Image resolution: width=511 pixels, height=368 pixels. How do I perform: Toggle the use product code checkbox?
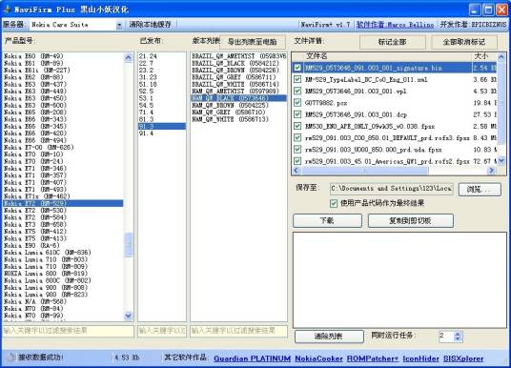coord(334,203)
